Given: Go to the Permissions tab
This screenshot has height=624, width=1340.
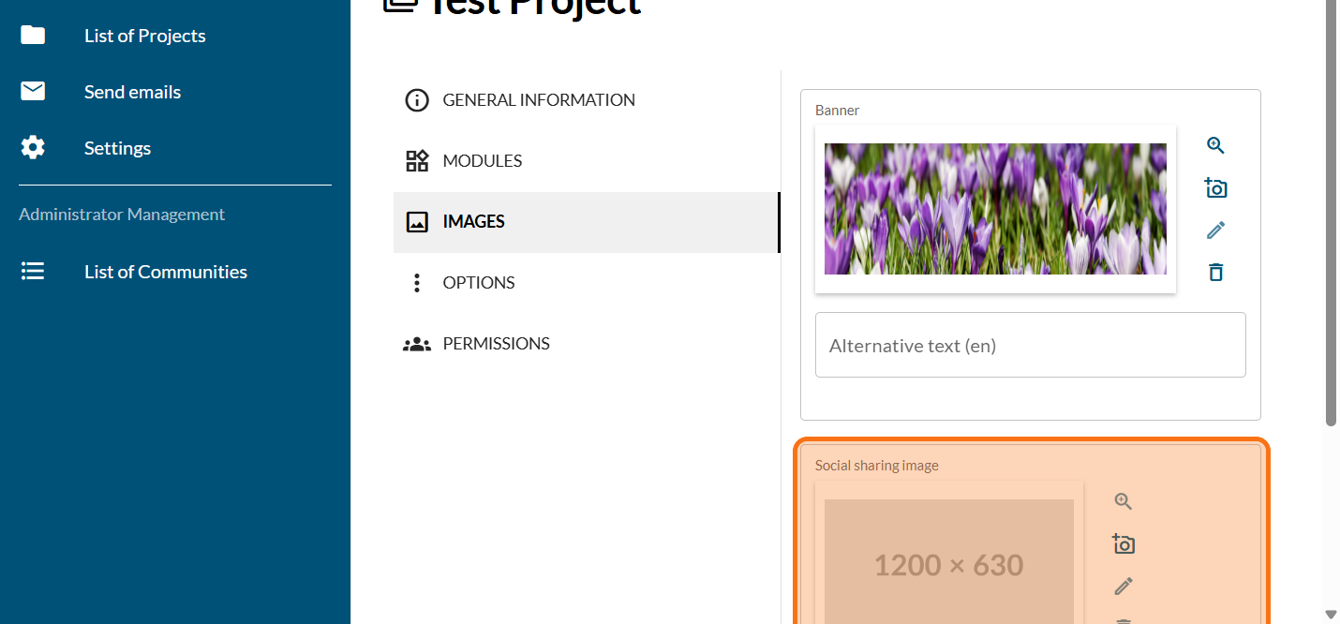Looking at the screenshot, I should tap(496, 344).
